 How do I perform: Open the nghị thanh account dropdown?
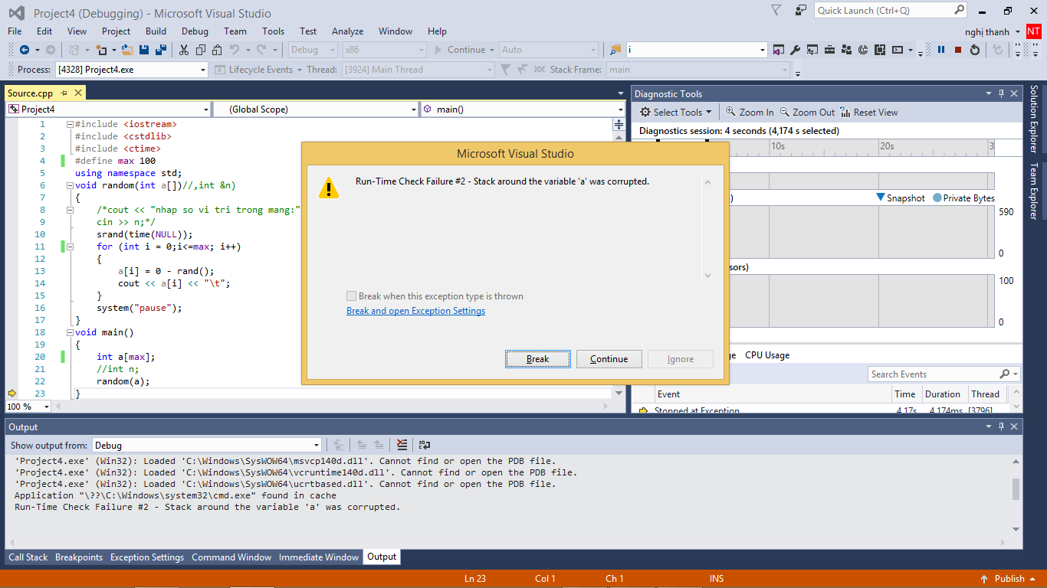click(x=993, y=31)
